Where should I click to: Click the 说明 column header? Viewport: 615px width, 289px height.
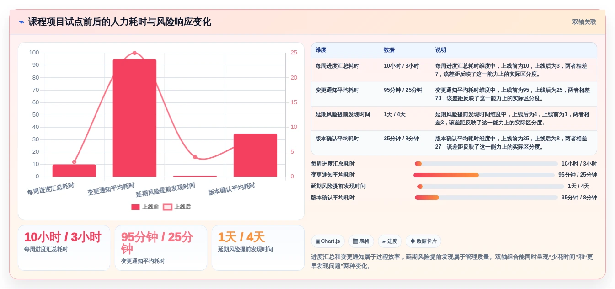coord(441,50)
